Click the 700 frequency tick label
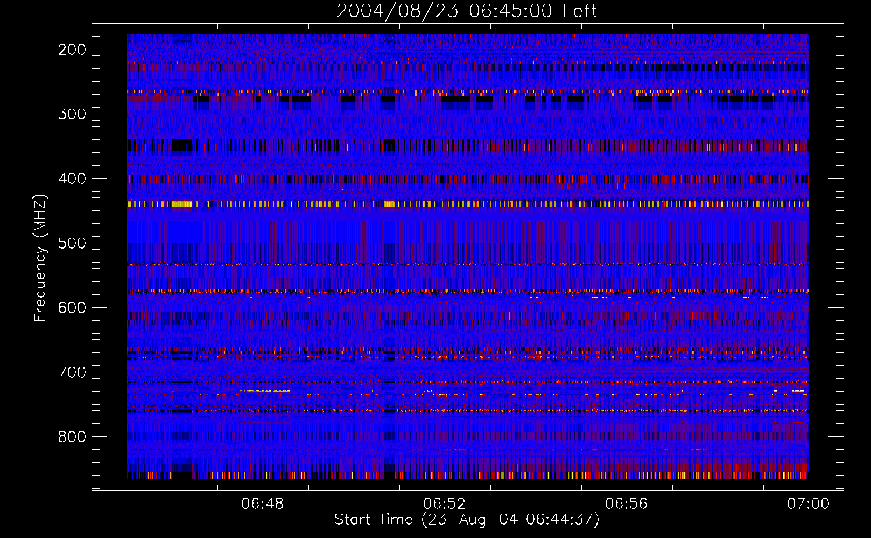Image resolution: width=871 pixels, height=538 pixels. pos(72,372)
